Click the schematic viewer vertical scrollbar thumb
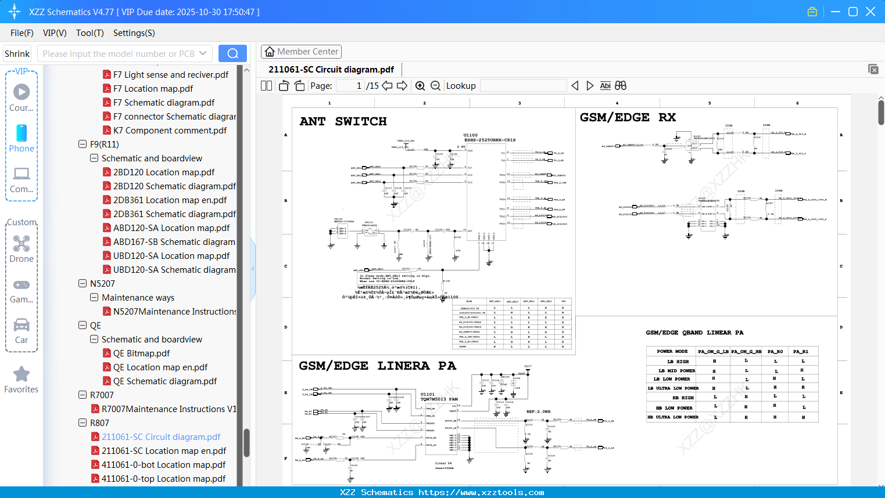The width and height of the screenshot is (885, 498). [881, 112]
